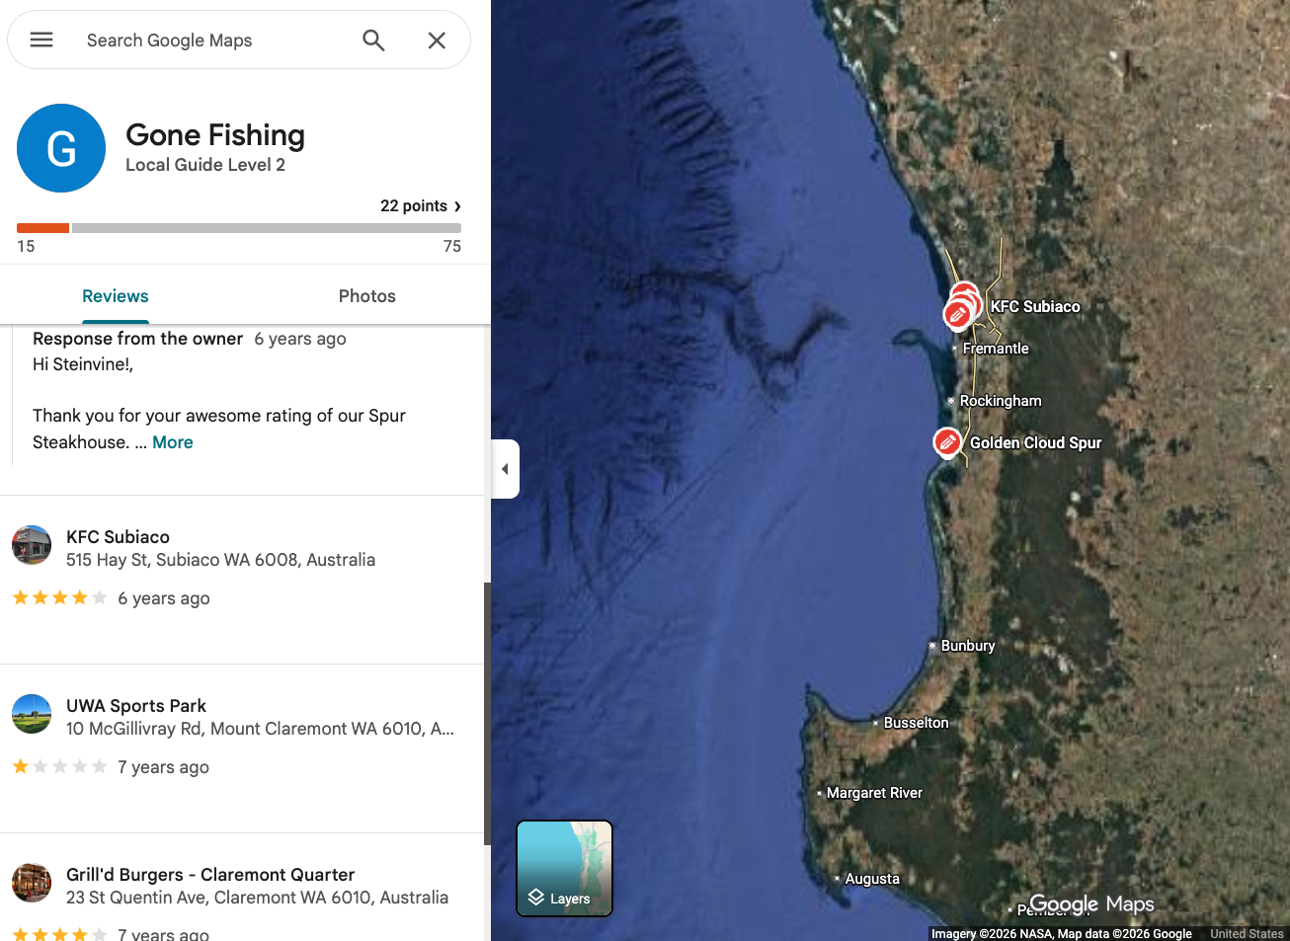1290x941 pixels.
Task: Open Grill'd Burgers - Claremont Quarter review
Action: tap(210, 875)
